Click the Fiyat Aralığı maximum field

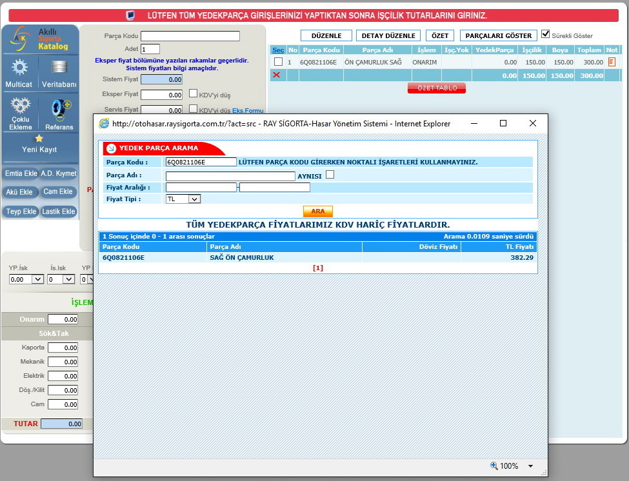(x=275, y=187)
